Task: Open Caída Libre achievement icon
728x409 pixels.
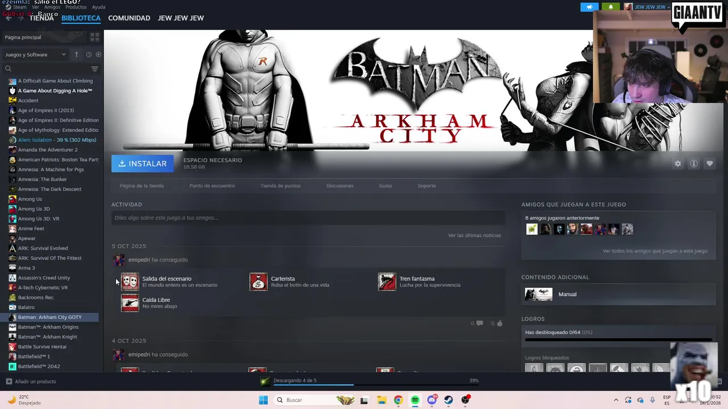Action: pos(130,303)
